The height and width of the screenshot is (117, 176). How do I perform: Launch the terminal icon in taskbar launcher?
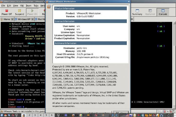[x=16, y=115]
